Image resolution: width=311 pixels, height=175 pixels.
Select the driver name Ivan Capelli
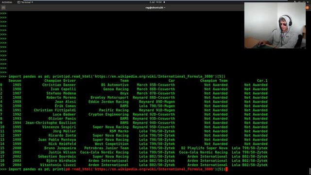coord(63,89)
